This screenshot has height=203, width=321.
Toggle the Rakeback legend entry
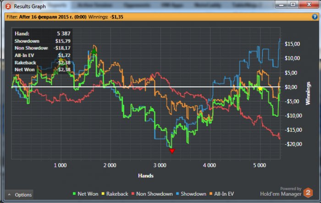[x=115, y=194]
